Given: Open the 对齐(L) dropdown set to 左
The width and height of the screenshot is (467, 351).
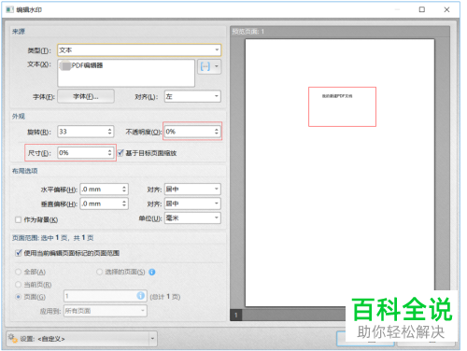Looking at the screenshot, I should [192, 96].
